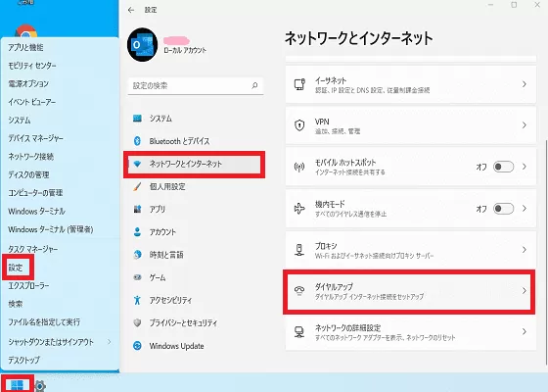This screenshot has height=392, width=548.
Task: Open ネットワークの詳細設定 row
Action: coord(411,332)
